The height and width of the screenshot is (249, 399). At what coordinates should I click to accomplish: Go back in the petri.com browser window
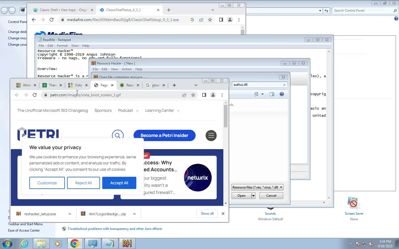(17, 95)
